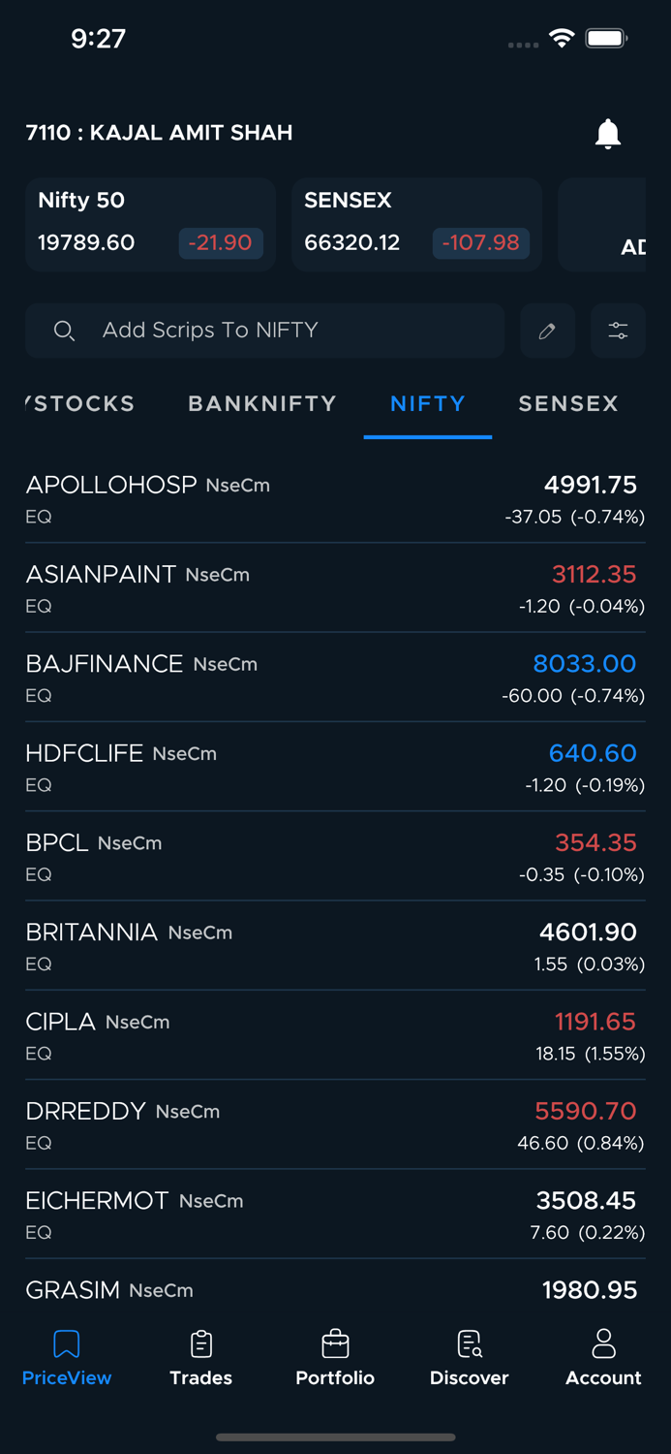
Task: Click the pencil edit watchlist icon
Action: click(x=547, y=332)
